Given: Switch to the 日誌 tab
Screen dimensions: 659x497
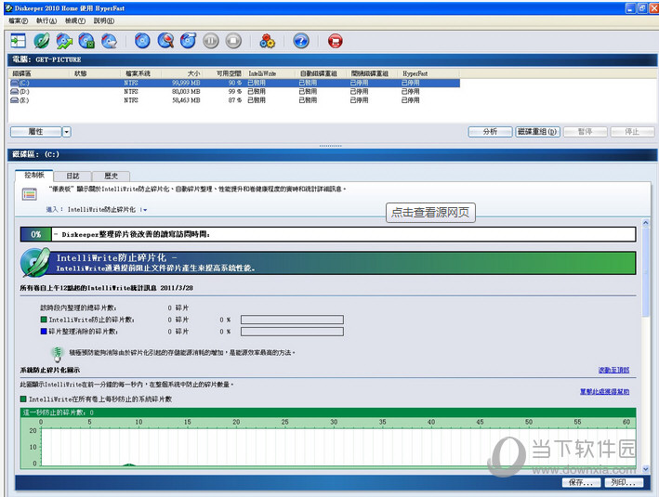Looking at the screenshot, I should [x=72, y=176].
